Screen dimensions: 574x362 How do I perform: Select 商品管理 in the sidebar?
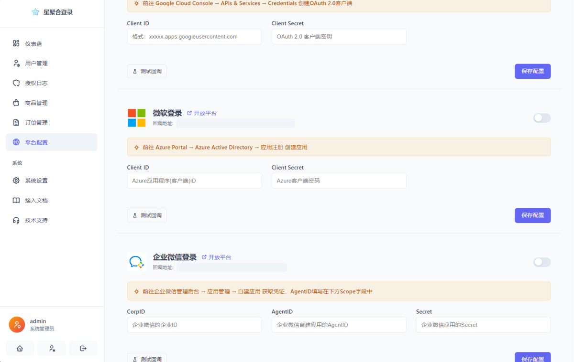click(x=52, y=103)
